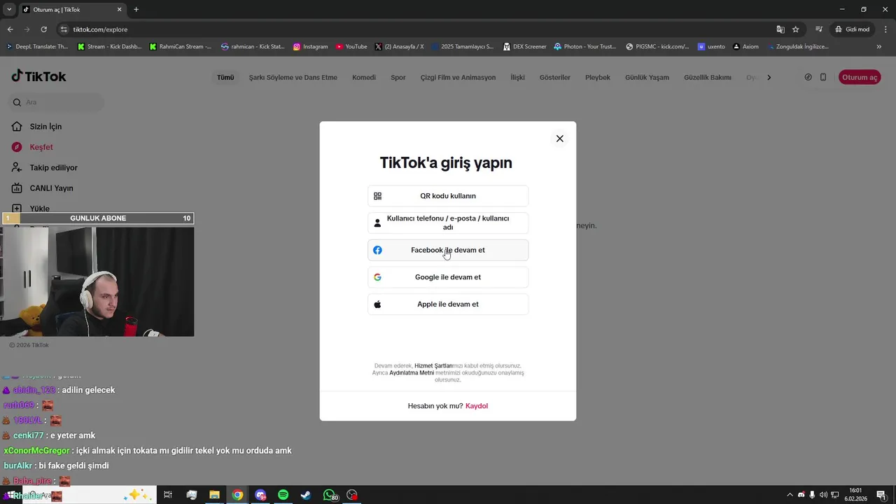Open Task View in the taskbar
Image resolution: width=896 pixels, height=504 pixels.
click(x=168, y=495)
